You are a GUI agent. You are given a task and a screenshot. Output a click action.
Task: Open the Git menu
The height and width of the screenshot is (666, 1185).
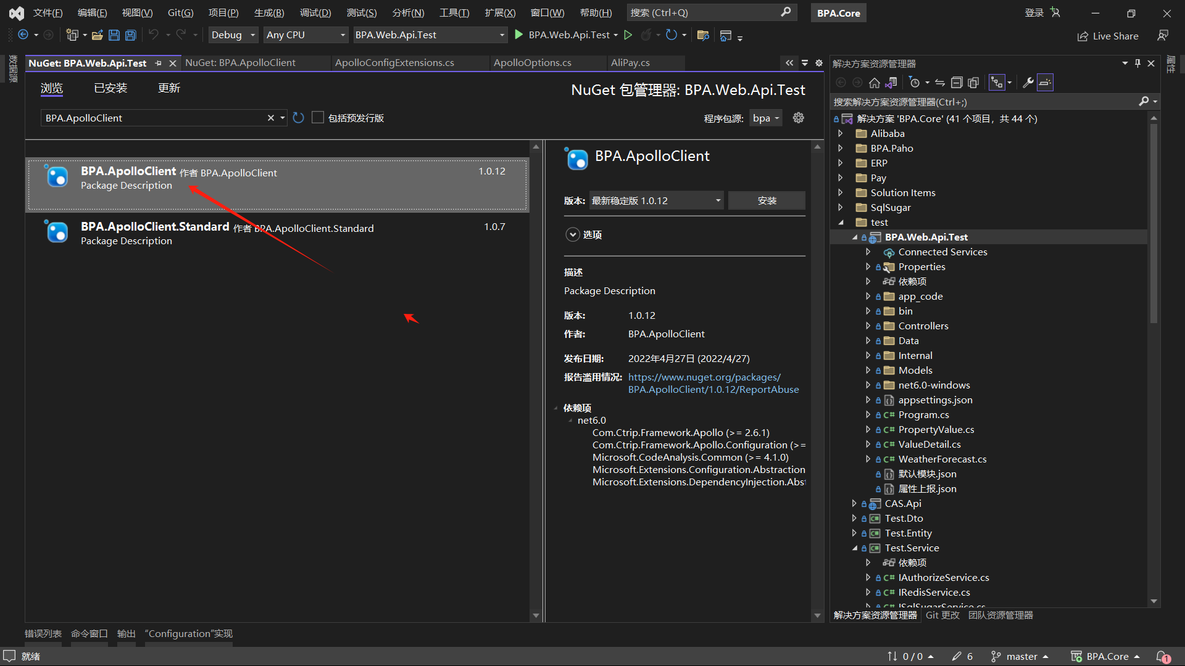(180, 12)
